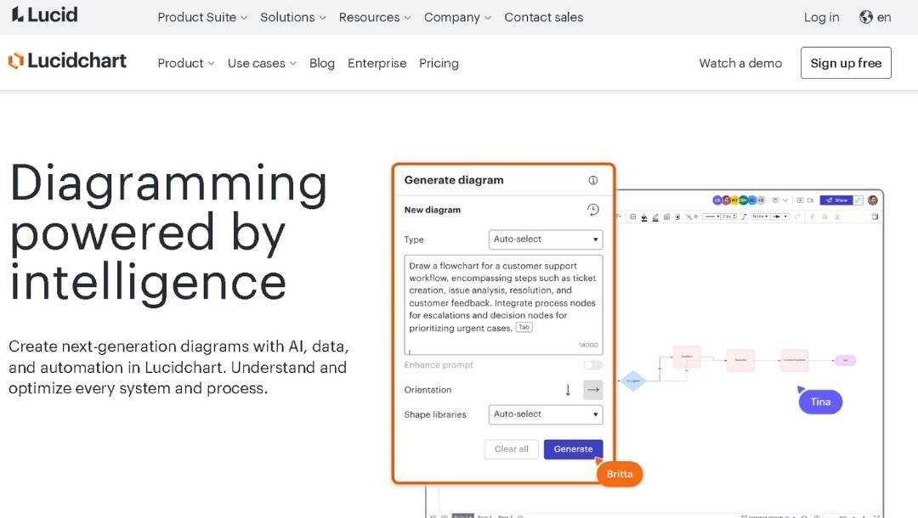Viewport: 918px width, 518px height.
Task: Expand the Use cases menu
Action: click(x=262, y=63)
